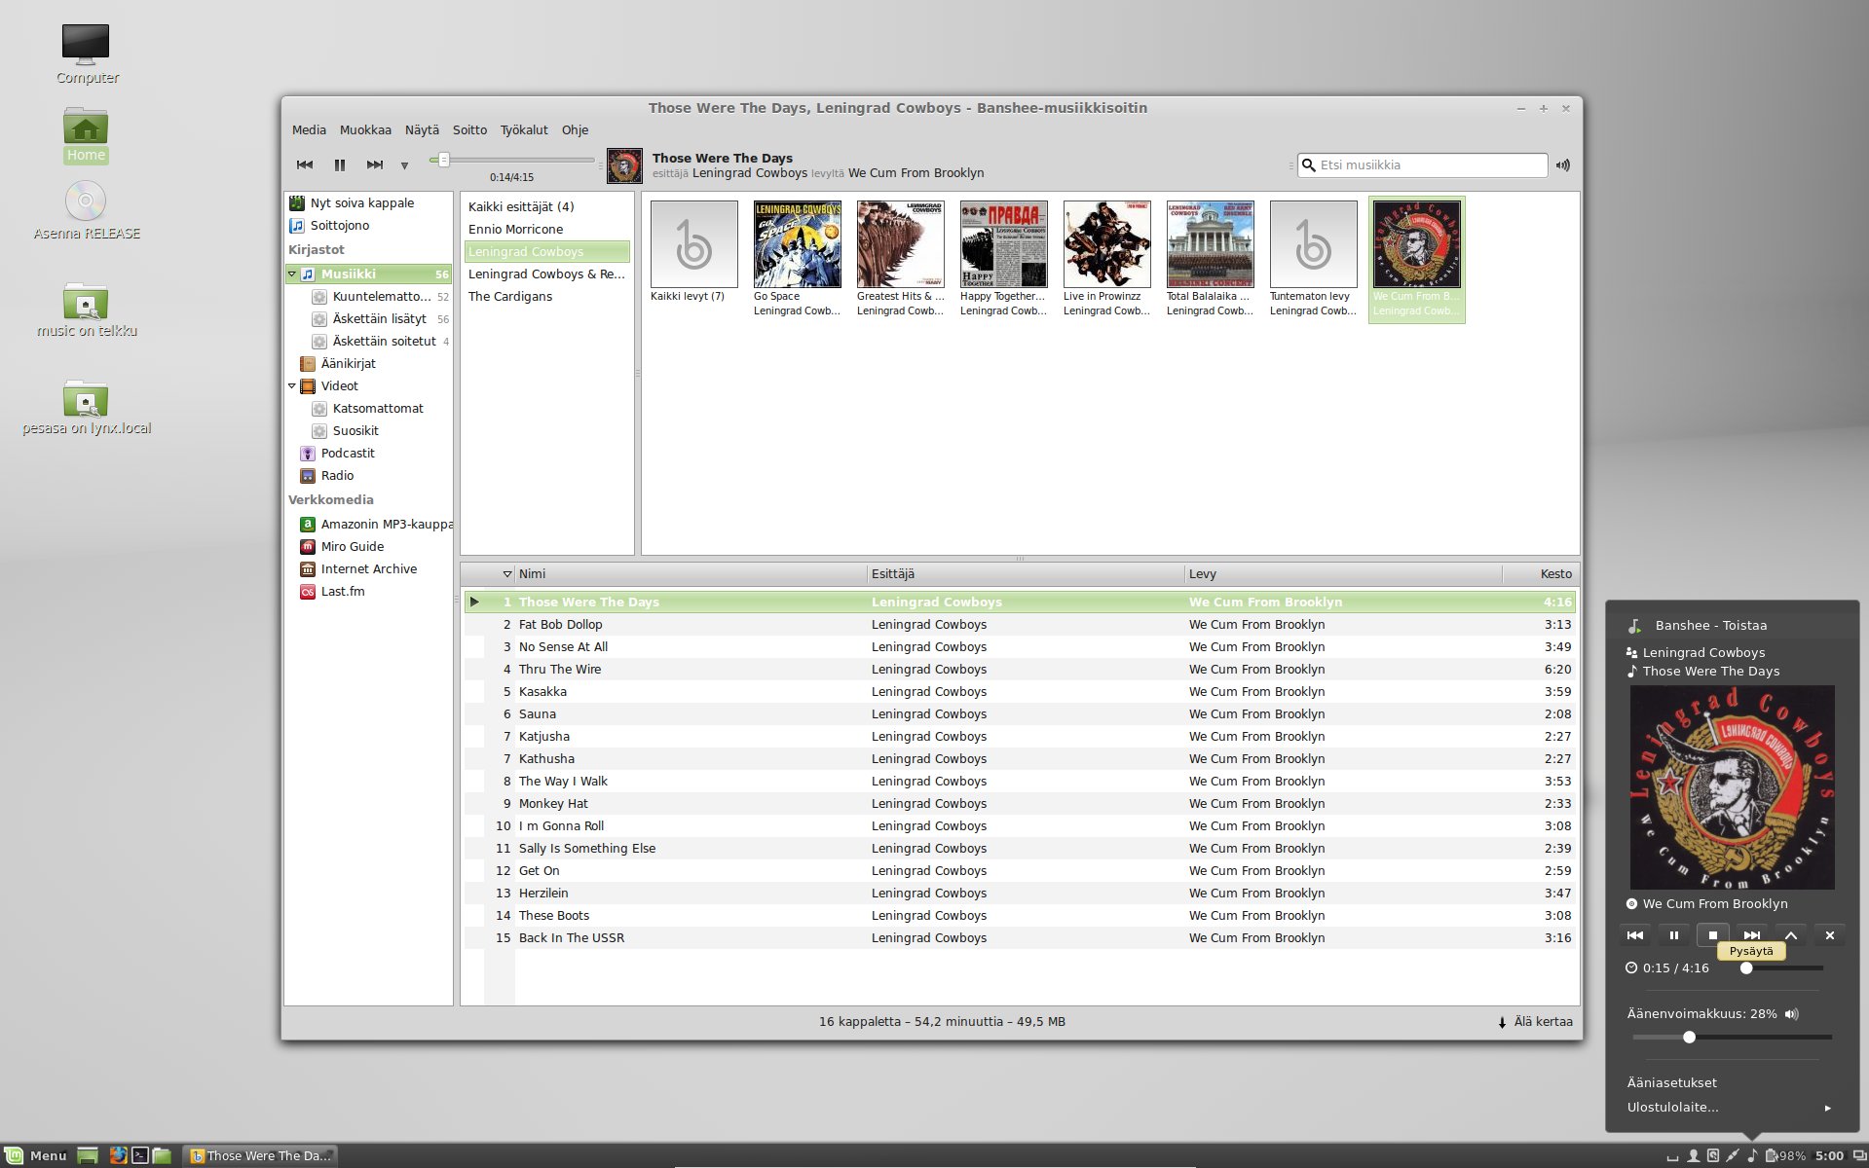
Task: Close player with applet X button
Action: (1830, 935)
